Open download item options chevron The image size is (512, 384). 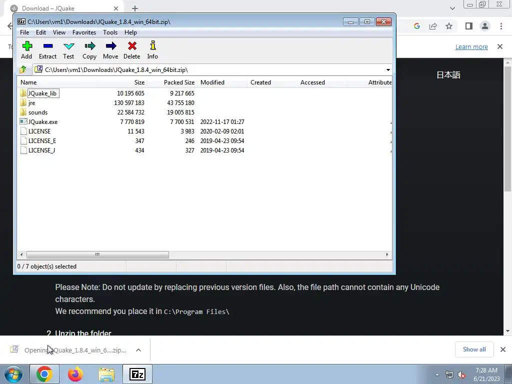click(x=138, y=350)
